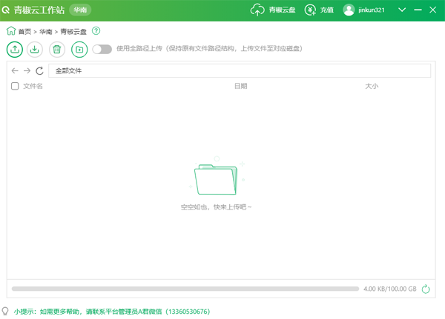Go to 首页 in the breadcrumb
445x319 pixels.
(x=24, y=32)
